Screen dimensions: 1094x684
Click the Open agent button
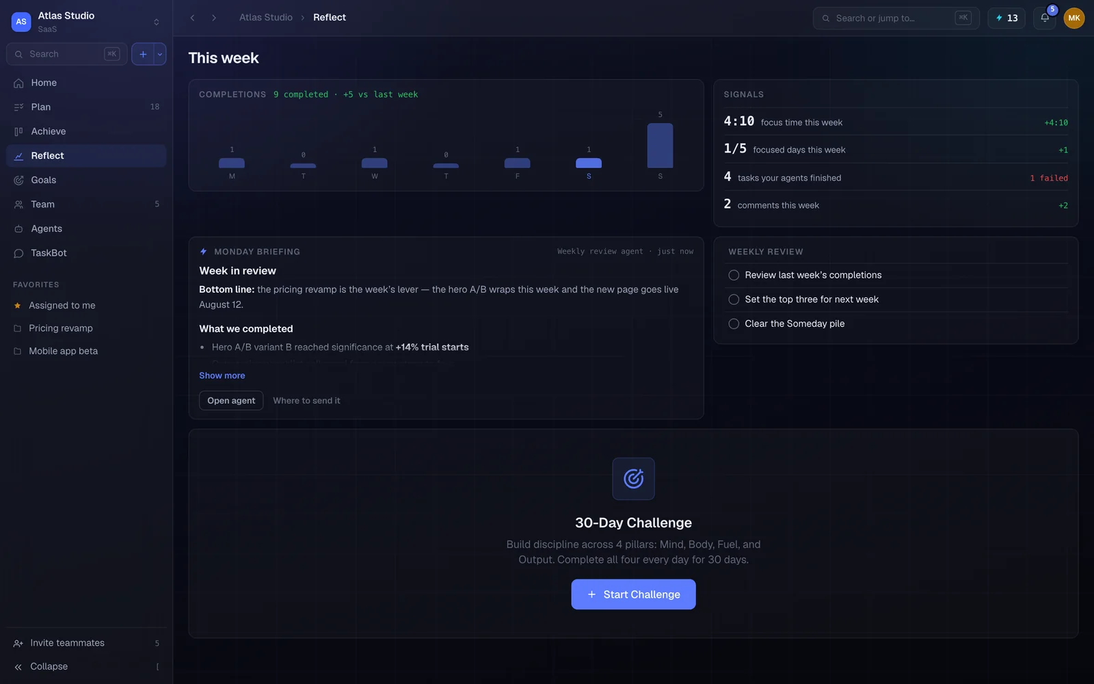(231, 401)
